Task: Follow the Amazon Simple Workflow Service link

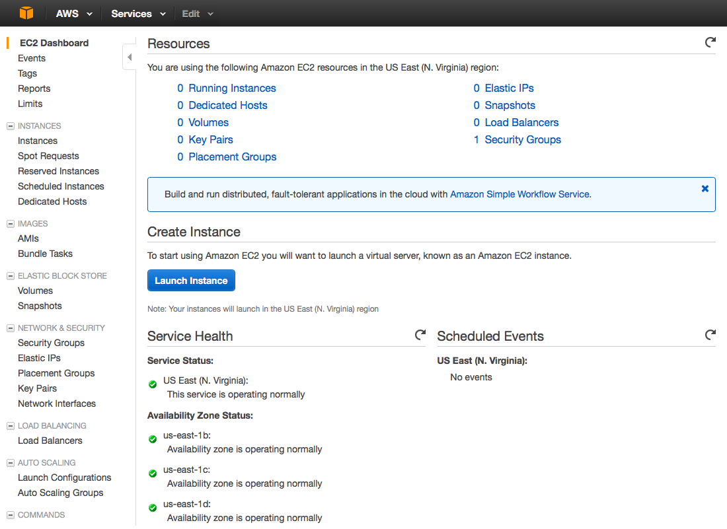Action: click(519, 195)
